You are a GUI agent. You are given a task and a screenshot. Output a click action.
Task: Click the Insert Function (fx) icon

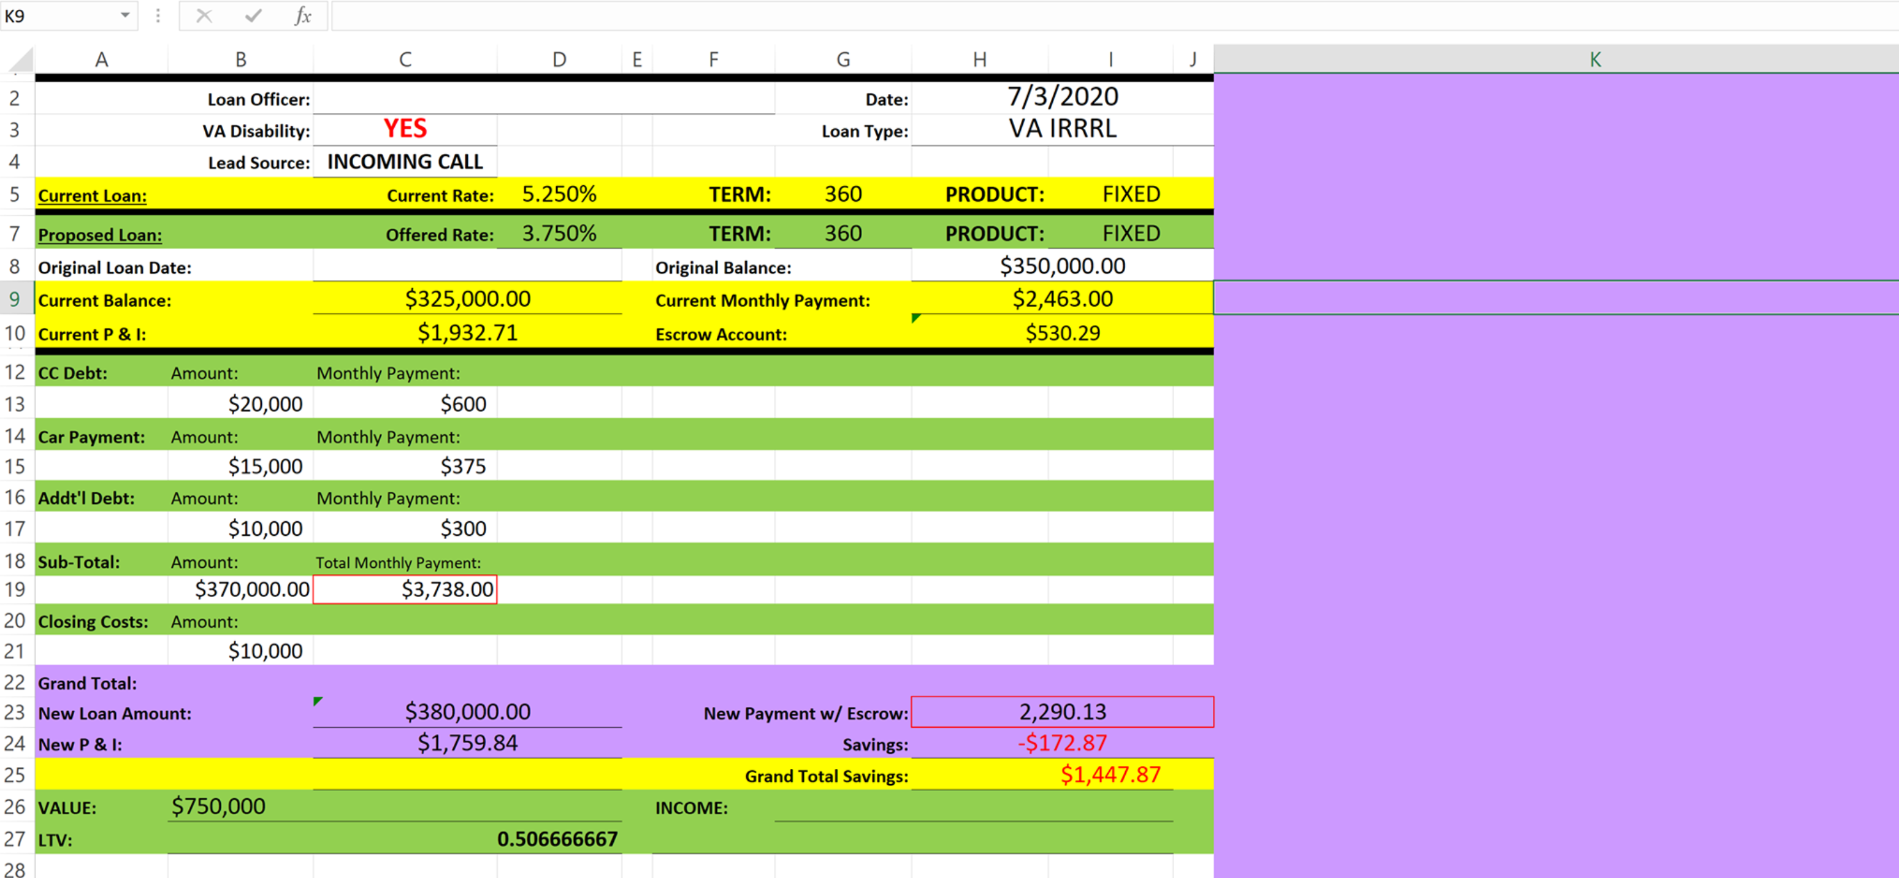[x=302, y=15]
